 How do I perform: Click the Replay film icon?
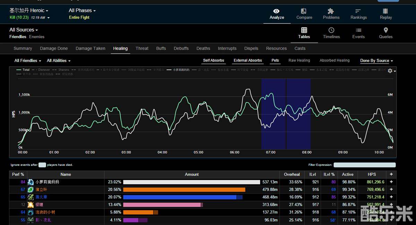coord(385,11)
